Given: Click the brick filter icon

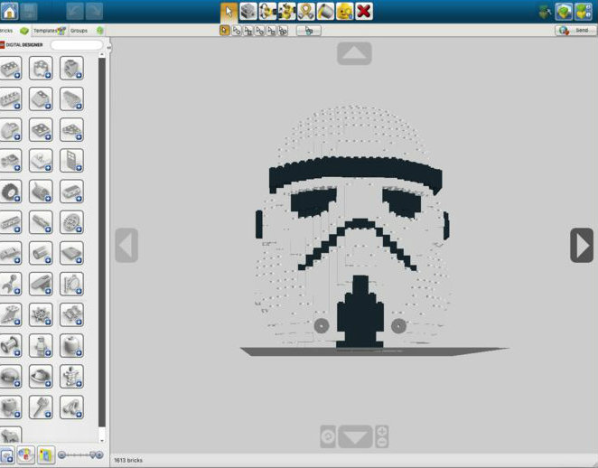Looking at the screenshot, I should pyautogui.click(x=6, y=455).
